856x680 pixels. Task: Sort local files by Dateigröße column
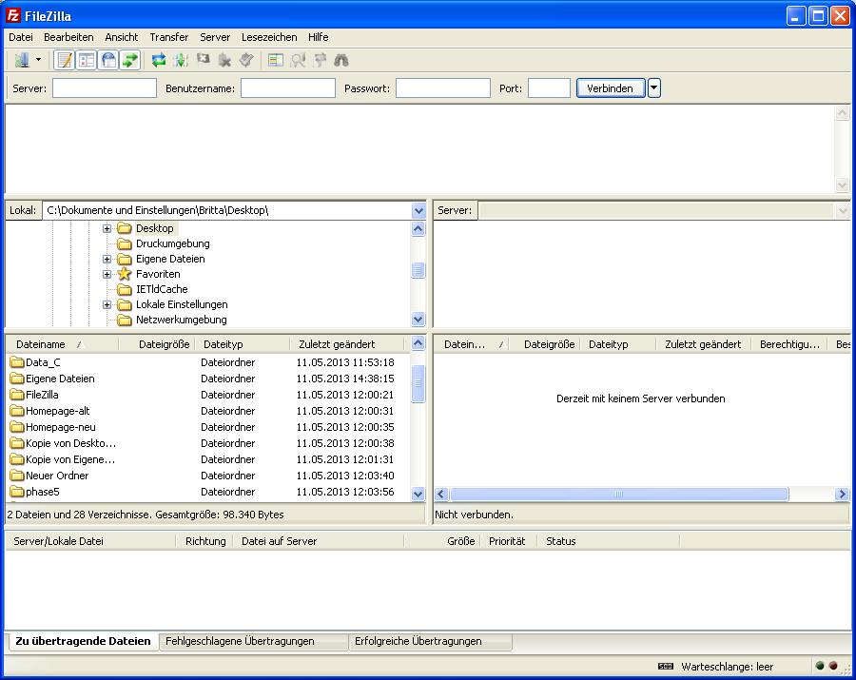click(157, 344)
